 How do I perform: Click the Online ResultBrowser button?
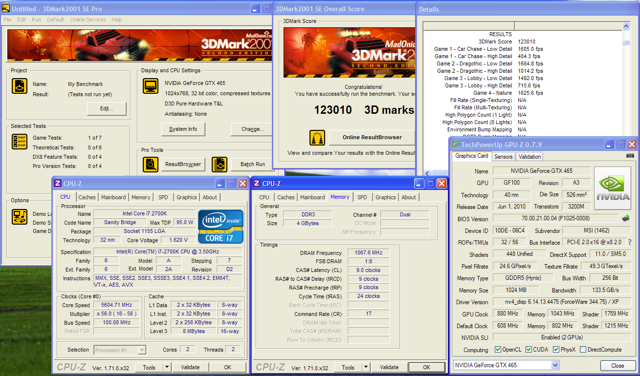(x=372, y=137)
